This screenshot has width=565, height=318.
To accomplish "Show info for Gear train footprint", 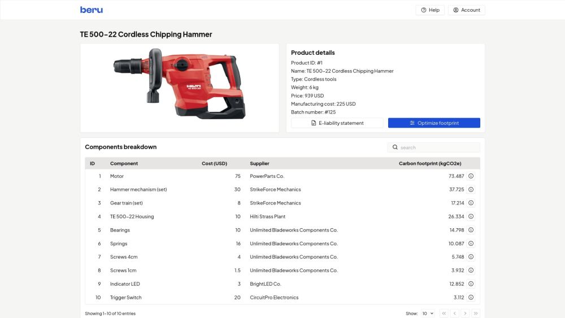I will (x=471, y=203).
